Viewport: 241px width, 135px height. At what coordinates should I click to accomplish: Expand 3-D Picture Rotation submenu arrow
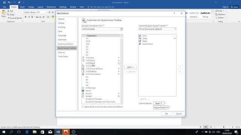point(119,69)
